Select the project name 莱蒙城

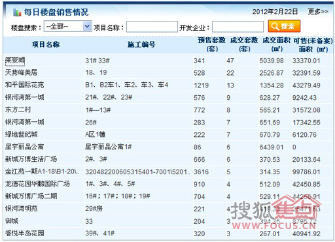tap(15, 61)
